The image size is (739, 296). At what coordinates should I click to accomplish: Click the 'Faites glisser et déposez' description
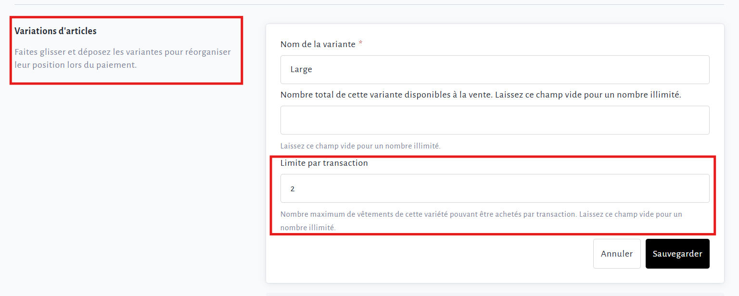click(x=123, y=58)
